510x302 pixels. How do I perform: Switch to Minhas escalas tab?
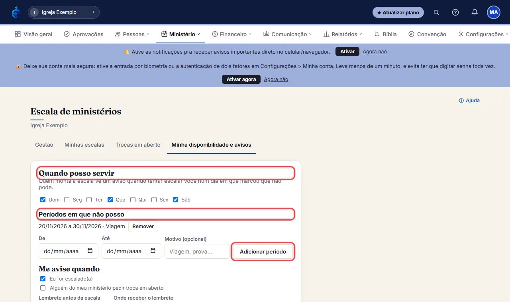(84, 145)
